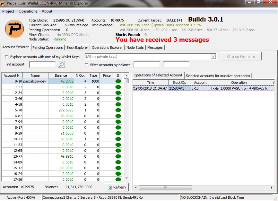The image size is (278, 201).
Task: Switch to the Pending Operations tab
Action: [x=48, y=48]
